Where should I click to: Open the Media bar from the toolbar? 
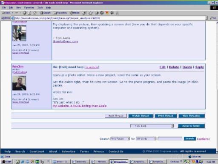click(x=75, y=13)
